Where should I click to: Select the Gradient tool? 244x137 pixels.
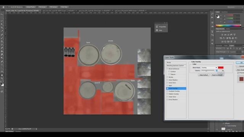coord(2,51)
